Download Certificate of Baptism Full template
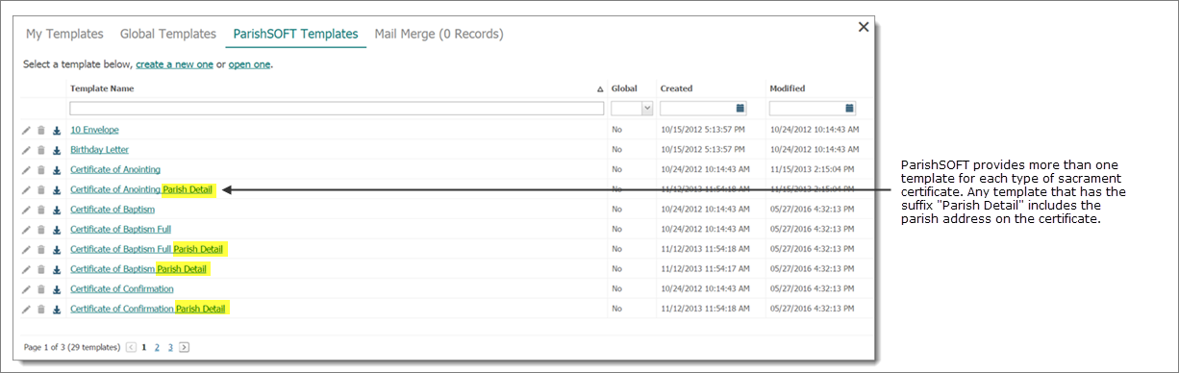Screen dimensions: 1179x373 point(56,230)
